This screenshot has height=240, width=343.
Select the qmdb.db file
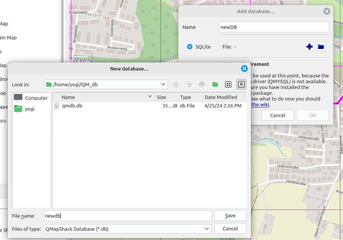(72, 106)
